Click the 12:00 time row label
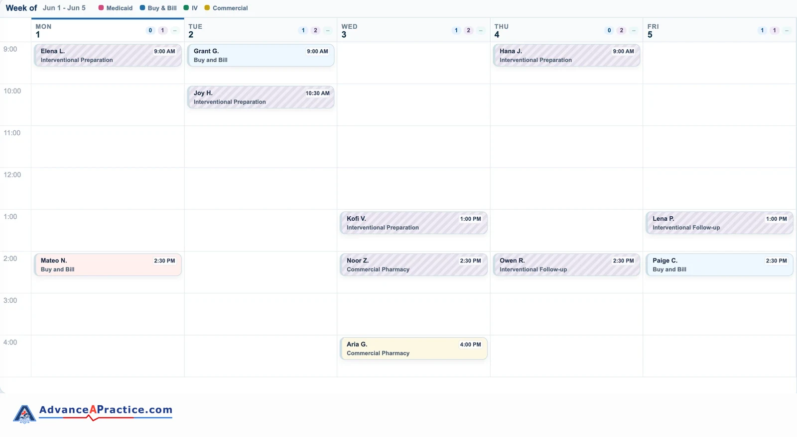Viewport: 797px width, 437px height. [x=12, y=175]
